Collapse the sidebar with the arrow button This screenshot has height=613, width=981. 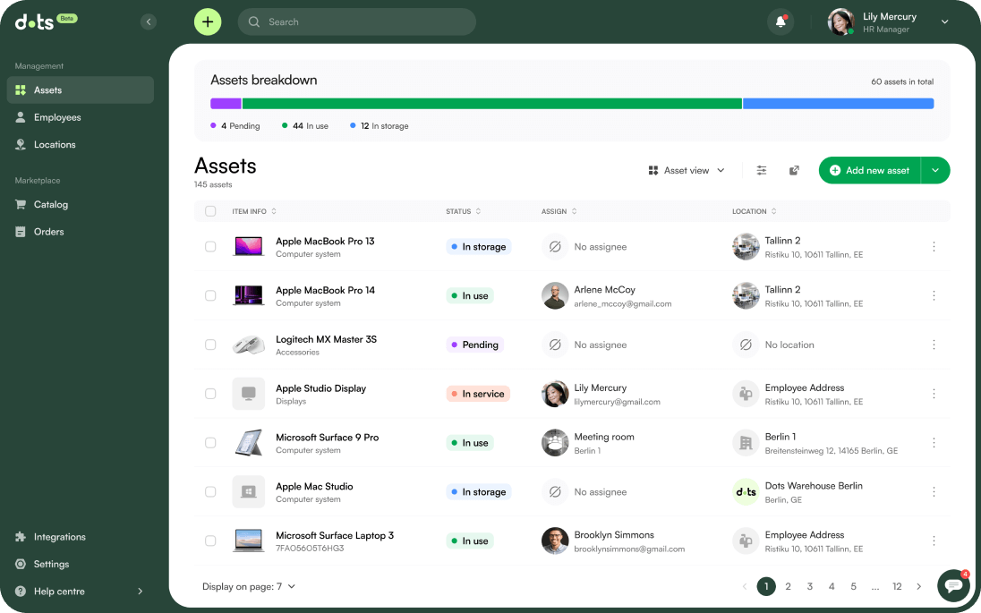click(149, 21)
